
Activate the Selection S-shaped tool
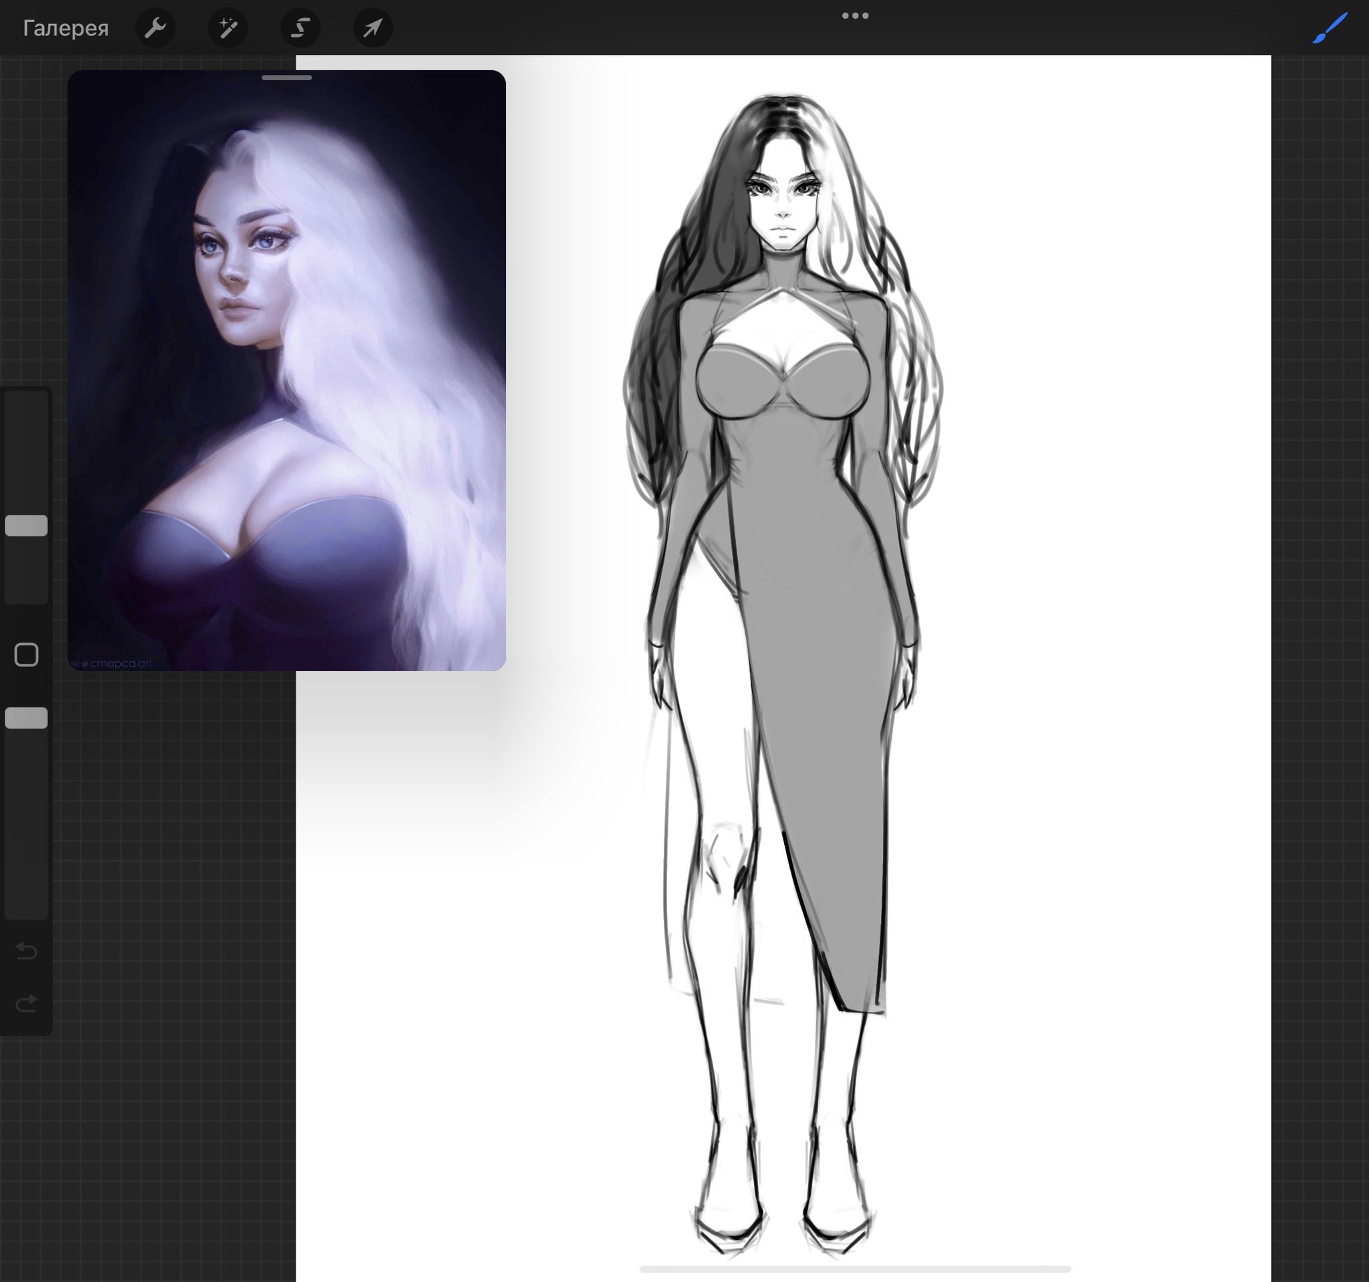pos(300,28)
